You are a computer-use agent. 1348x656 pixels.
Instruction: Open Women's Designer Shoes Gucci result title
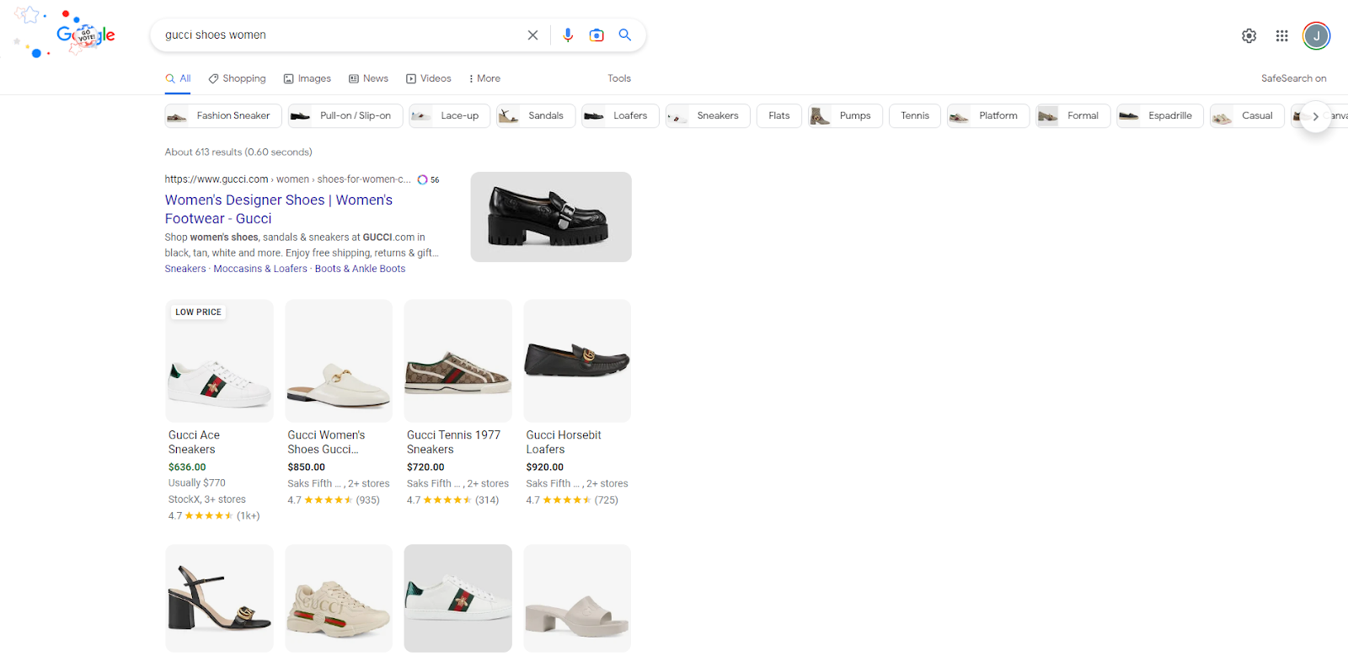(279, 209)
